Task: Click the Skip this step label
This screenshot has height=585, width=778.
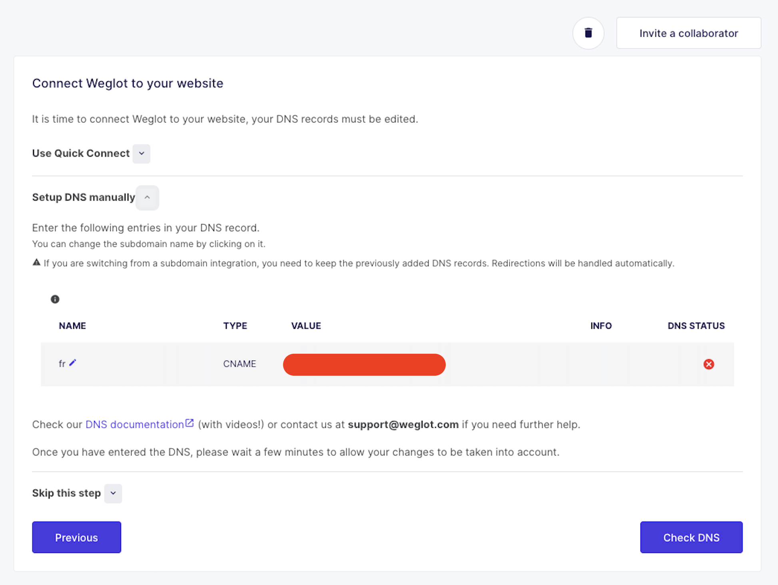Action: pyautogui.click(x=66, y=493)
